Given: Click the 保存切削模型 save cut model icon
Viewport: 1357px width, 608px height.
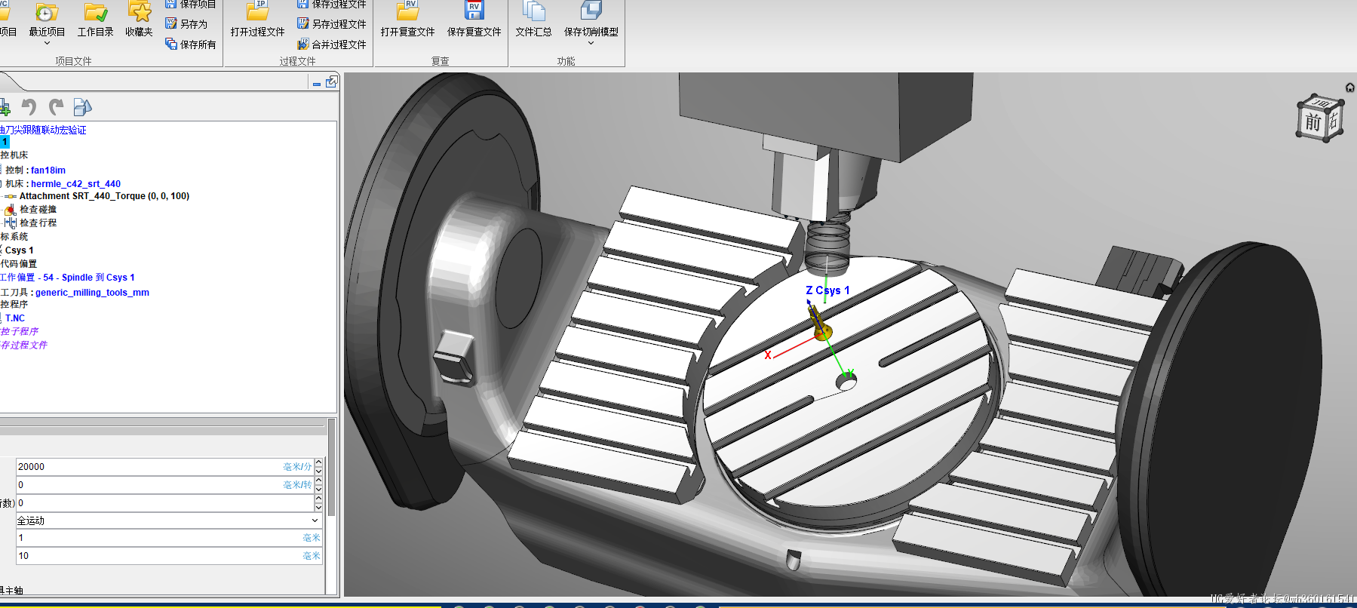Looking at the screenshot, I should pos(591,11).
